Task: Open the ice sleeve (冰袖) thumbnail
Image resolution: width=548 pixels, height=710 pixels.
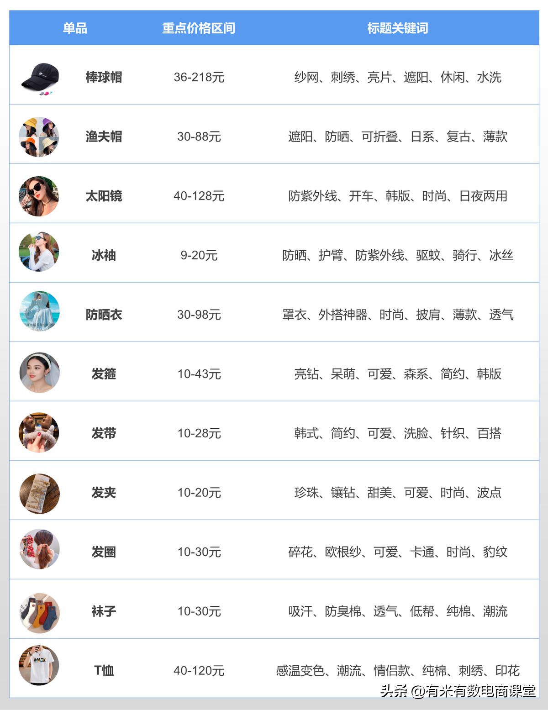Action: click(39, 252)
